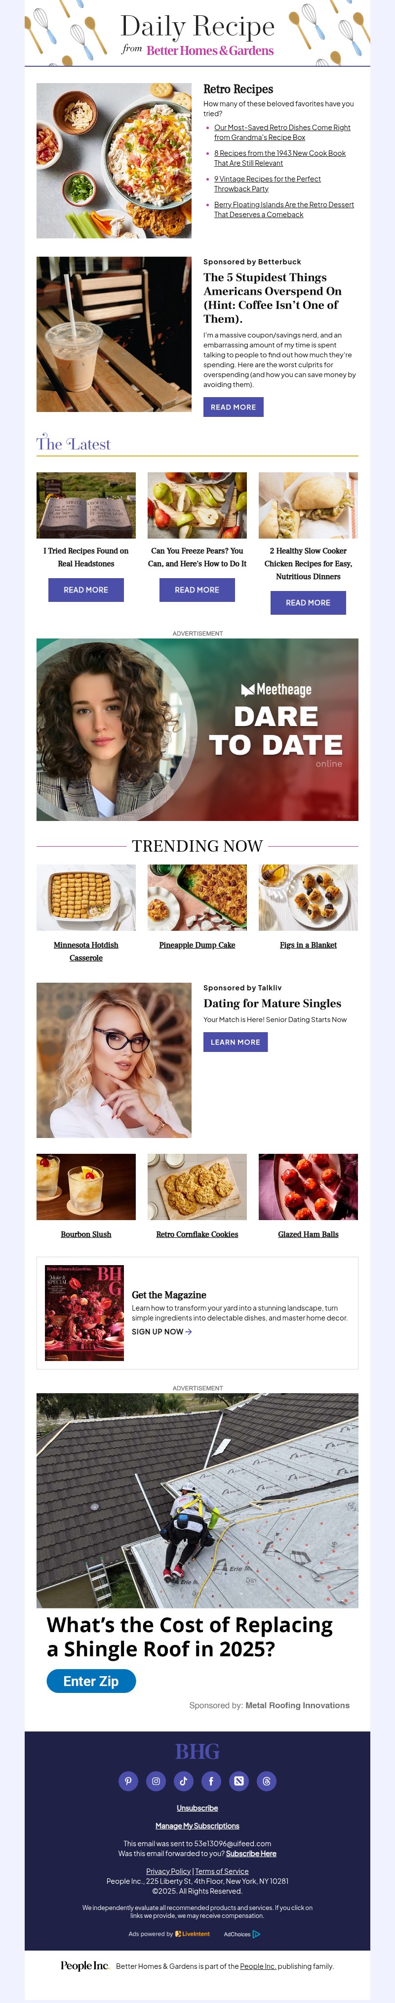Open the TikTok social icon
Screen dimensions: 395x2003
[184, 1780]
